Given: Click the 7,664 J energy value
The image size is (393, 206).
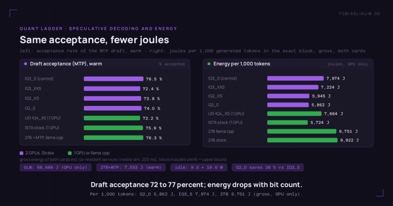Looking at the screenshot, I should click(334, 114).
